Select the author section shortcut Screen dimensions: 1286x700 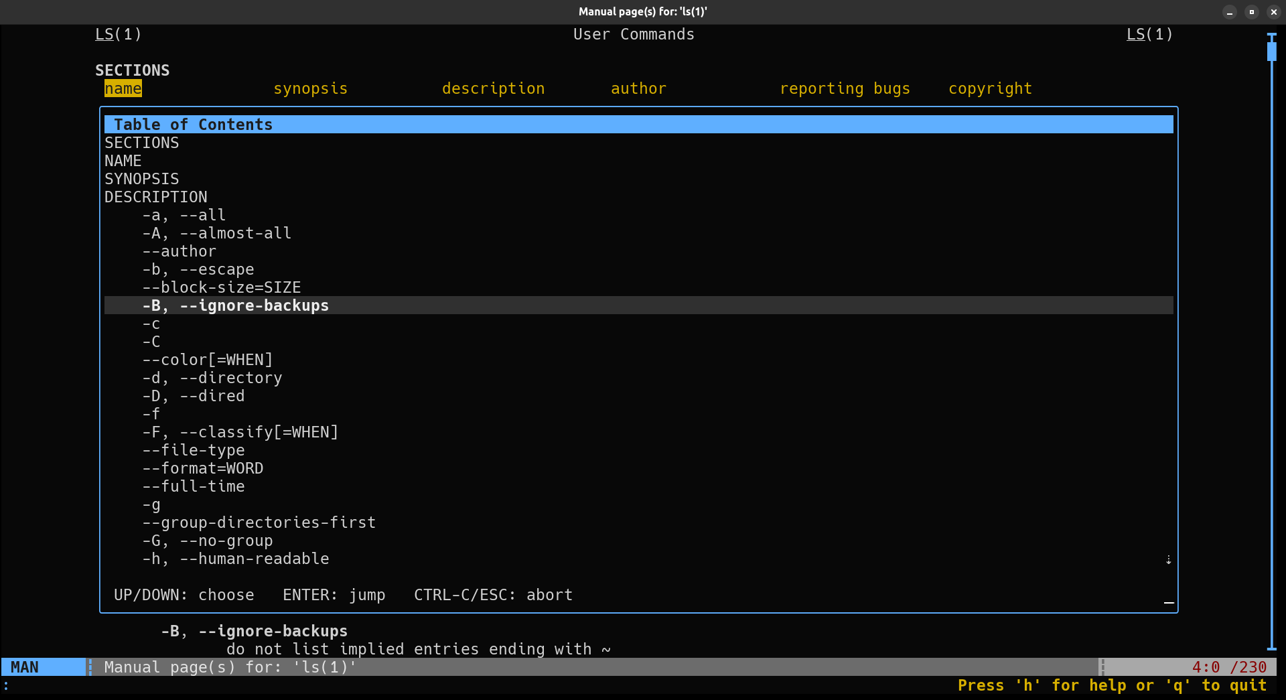coord(638,88)
